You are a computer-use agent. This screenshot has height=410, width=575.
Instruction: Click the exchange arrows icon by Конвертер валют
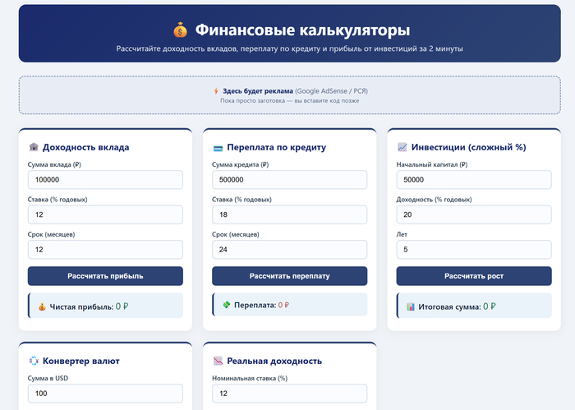[34, 361]
